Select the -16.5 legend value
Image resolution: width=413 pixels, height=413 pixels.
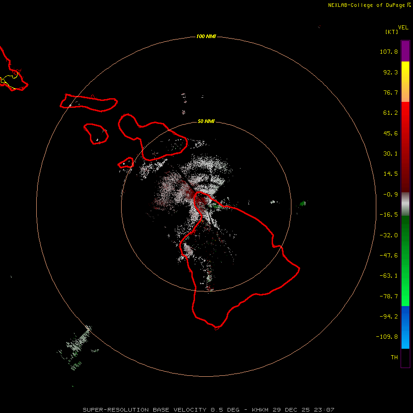click(x=389, y=215)
